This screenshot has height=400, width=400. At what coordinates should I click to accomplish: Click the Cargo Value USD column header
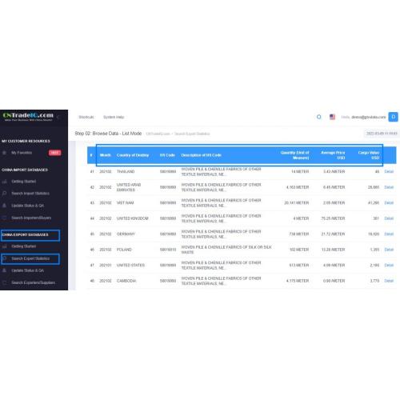pos(369,155)
